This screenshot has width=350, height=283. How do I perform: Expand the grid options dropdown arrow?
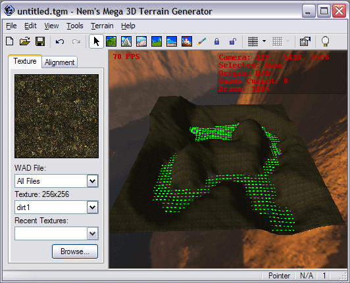(264, 41)
